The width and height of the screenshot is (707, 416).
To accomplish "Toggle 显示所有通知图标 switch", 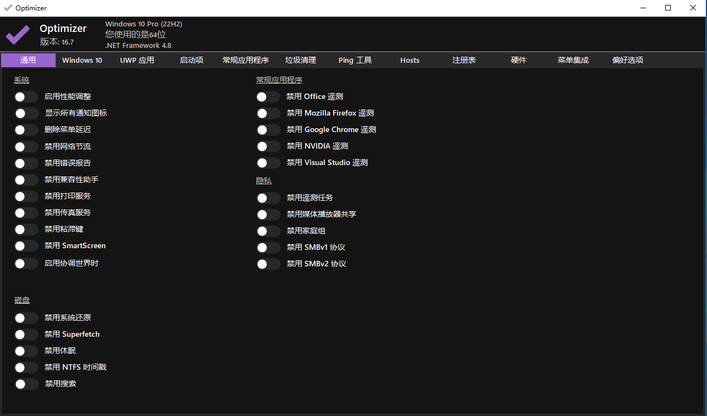I will click(26, 113).
